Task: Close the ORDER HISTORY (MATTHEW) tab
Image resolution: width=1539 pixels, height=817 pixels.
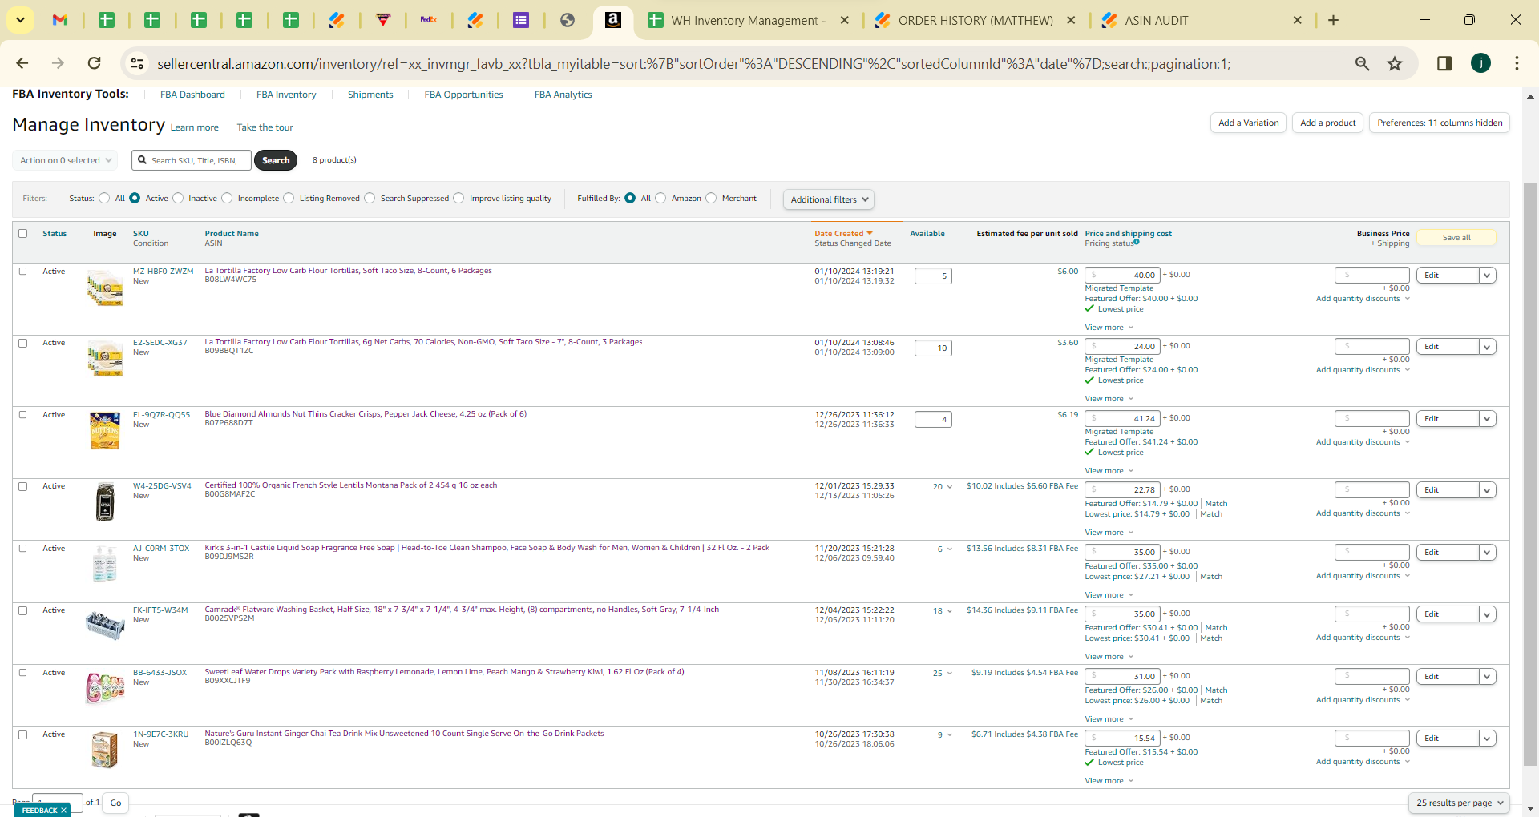Action: pos(1071,20)
